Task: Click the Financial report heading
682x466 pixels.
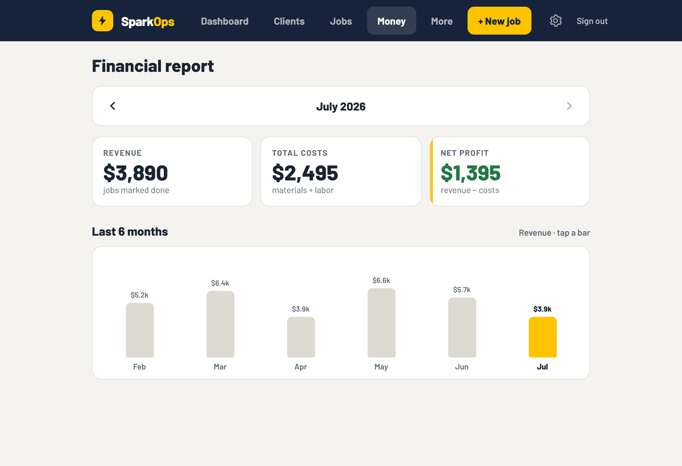Action: tap(153, 66)
